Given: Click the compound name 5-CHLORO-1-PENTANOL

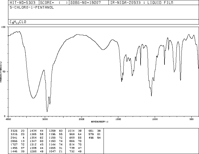Looking at the screenshot, I should point(32,8).
